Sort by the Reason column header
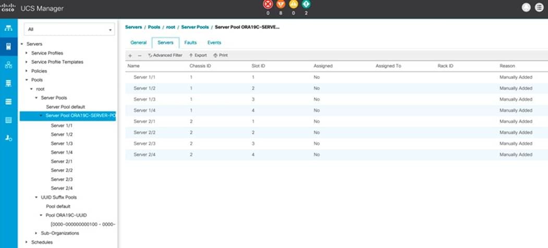 [507, 66]
